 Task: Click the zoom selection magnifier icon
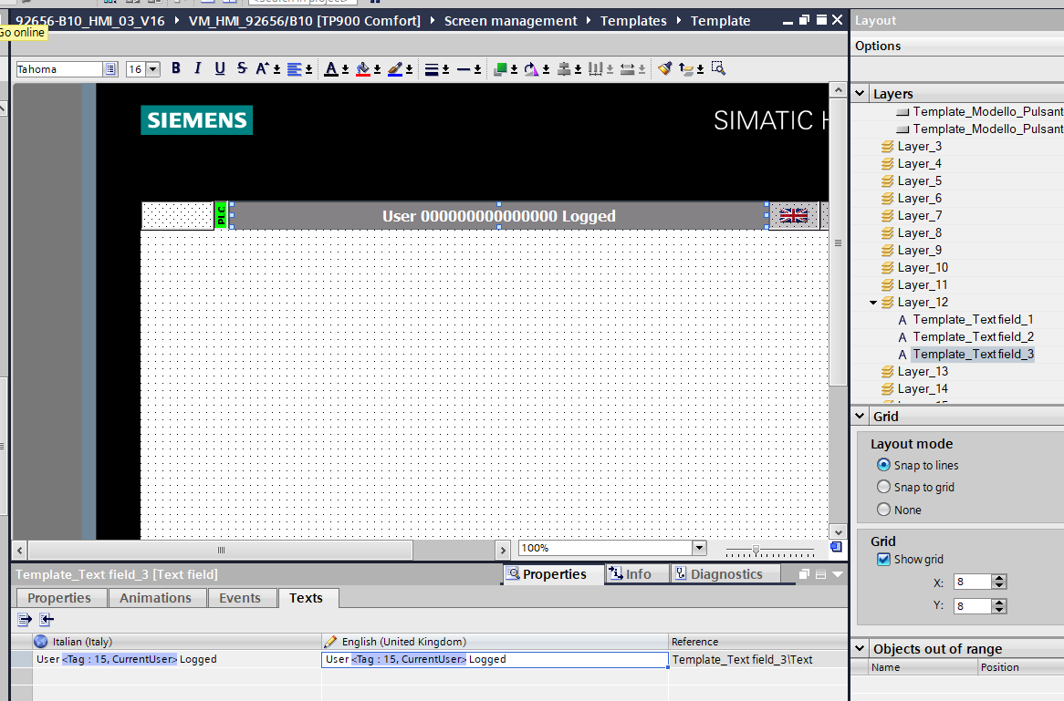click(x=718, y=68)
